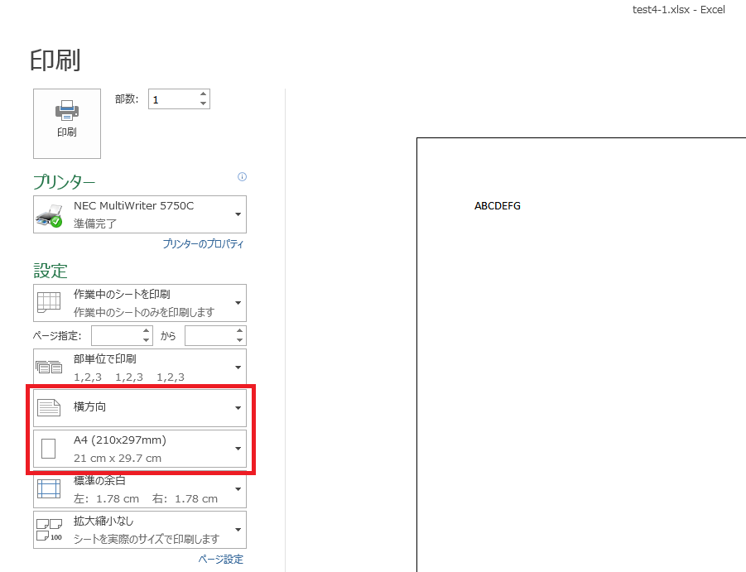Click the landscape page orientation icon
This screenshot has width=746, height=572.
[49, 408]
